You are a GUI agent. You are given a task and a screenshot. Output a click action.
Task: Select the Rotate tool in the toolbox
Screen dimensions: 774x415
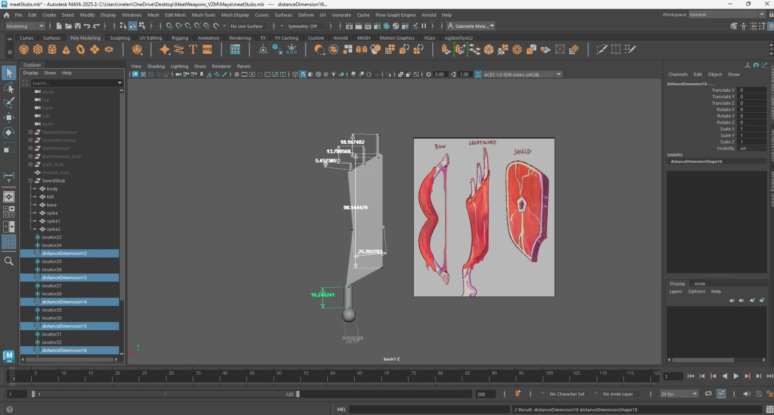tap(9, 133)
